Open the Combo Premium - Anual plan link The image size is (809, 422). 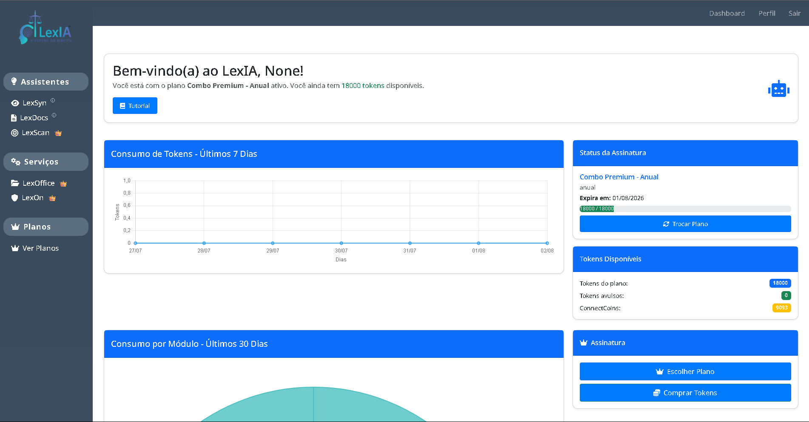pyautogui.click(x=619, y=177)
